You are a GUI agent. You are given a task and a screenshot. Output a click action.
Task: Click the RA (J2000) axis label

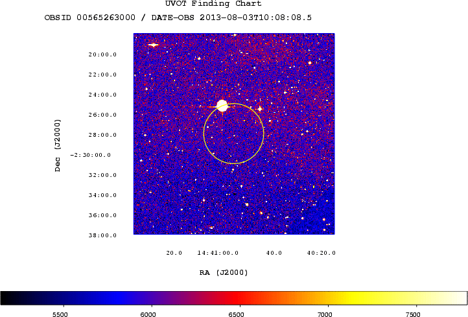(x=224, y=272)
